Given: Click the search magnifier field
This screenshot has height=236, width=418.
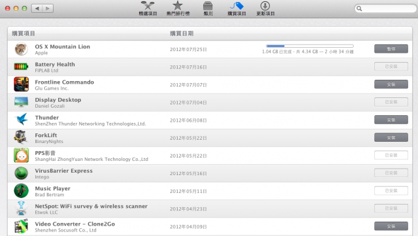Looking at the screenshot, I should click(x=385, y=8).
